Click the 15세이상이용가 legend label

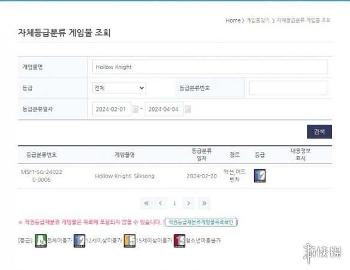(x=154, y=241)
